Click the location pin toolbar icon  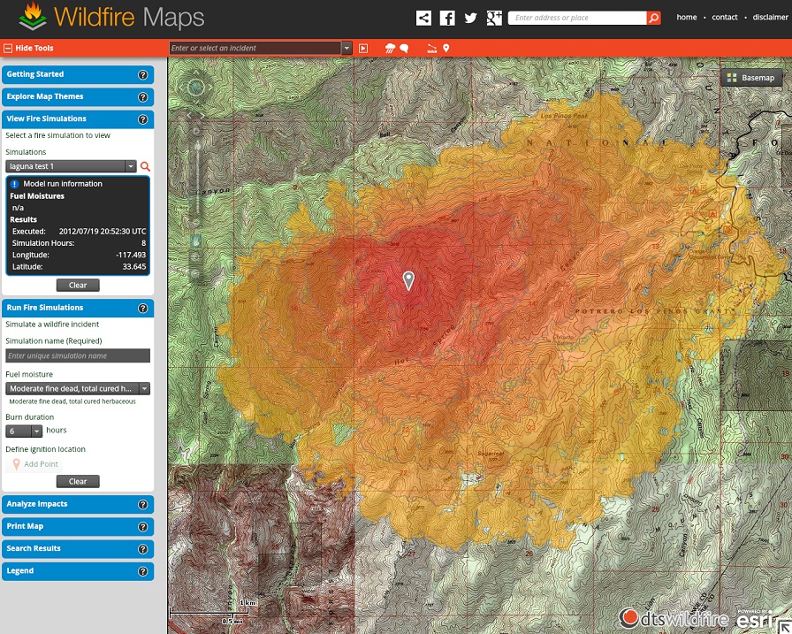(x=445, y=48)
